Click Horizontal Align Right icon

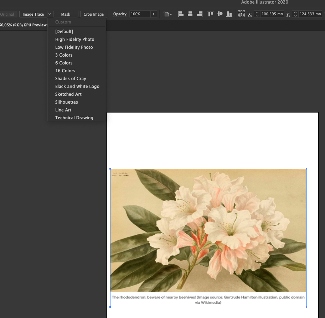[x=200, y=14]
